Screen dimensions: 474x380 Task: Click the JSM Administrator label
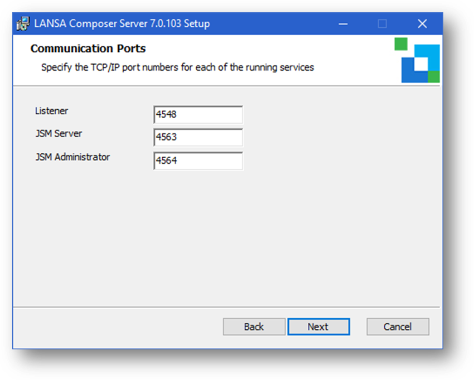(x=72, y=157)
